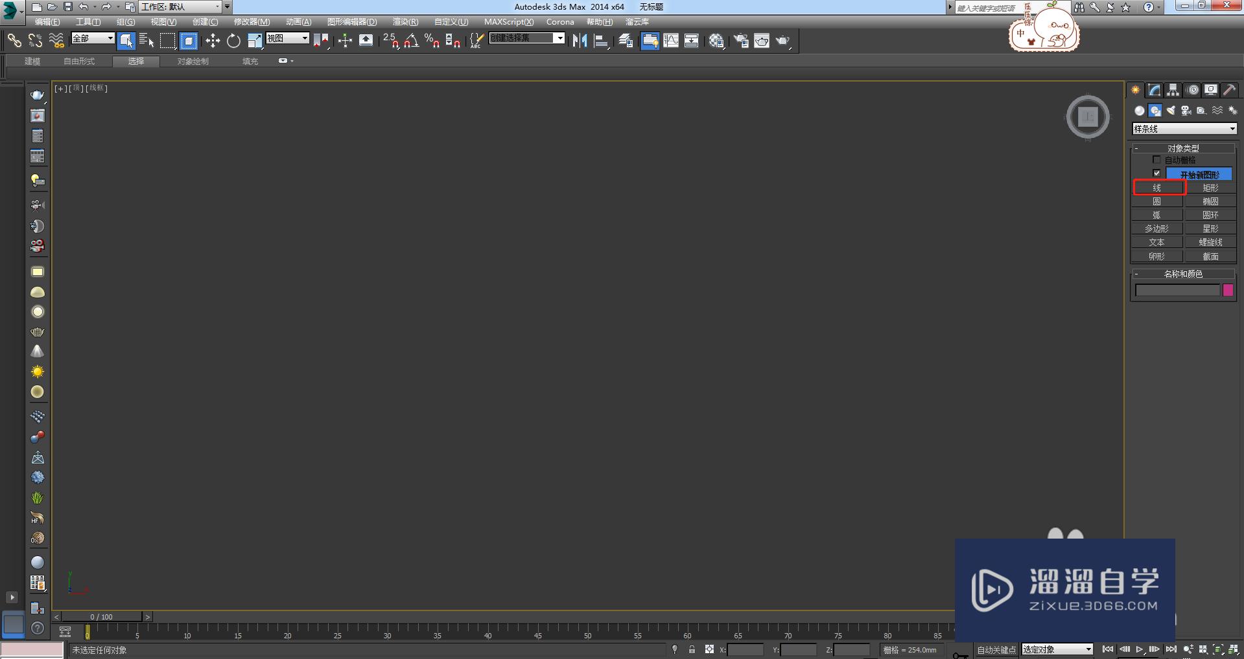
Task: Open the Layer Manager icon
Action: [x=626, y=41]
